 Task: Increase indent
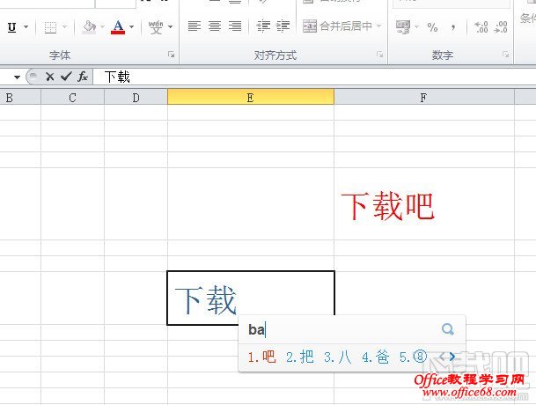click(283, 26)
